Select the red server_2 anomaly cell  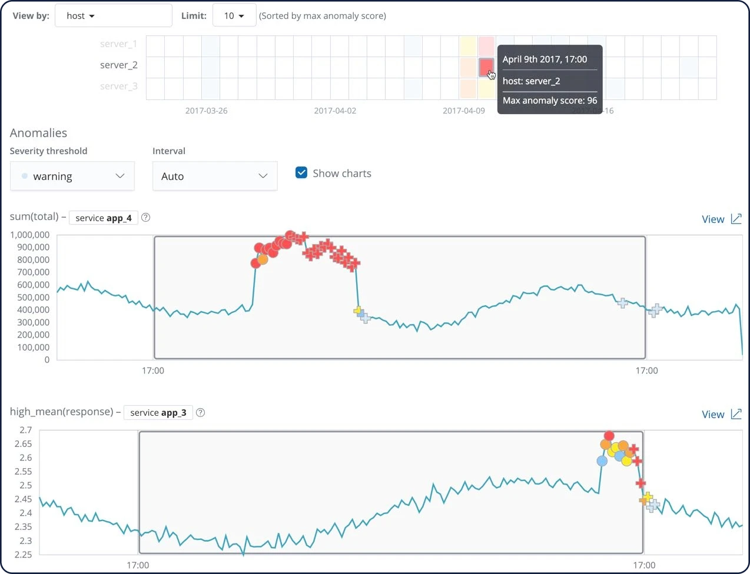pos(486,66)
